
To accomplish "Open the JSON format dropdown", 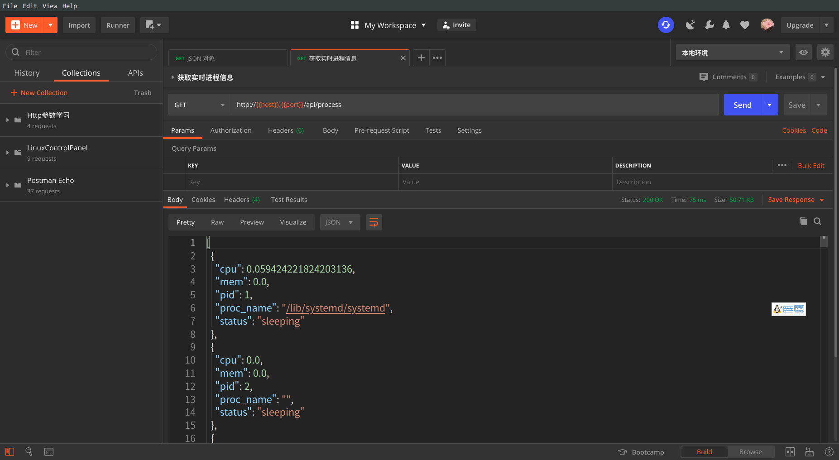I will point(340,222).
